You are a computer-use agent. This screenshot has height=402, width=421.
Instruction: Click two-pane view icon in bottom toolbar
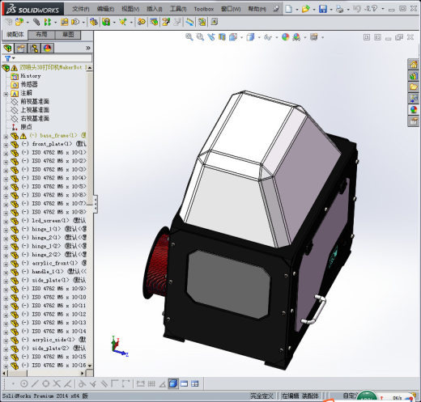click(184, 383)
